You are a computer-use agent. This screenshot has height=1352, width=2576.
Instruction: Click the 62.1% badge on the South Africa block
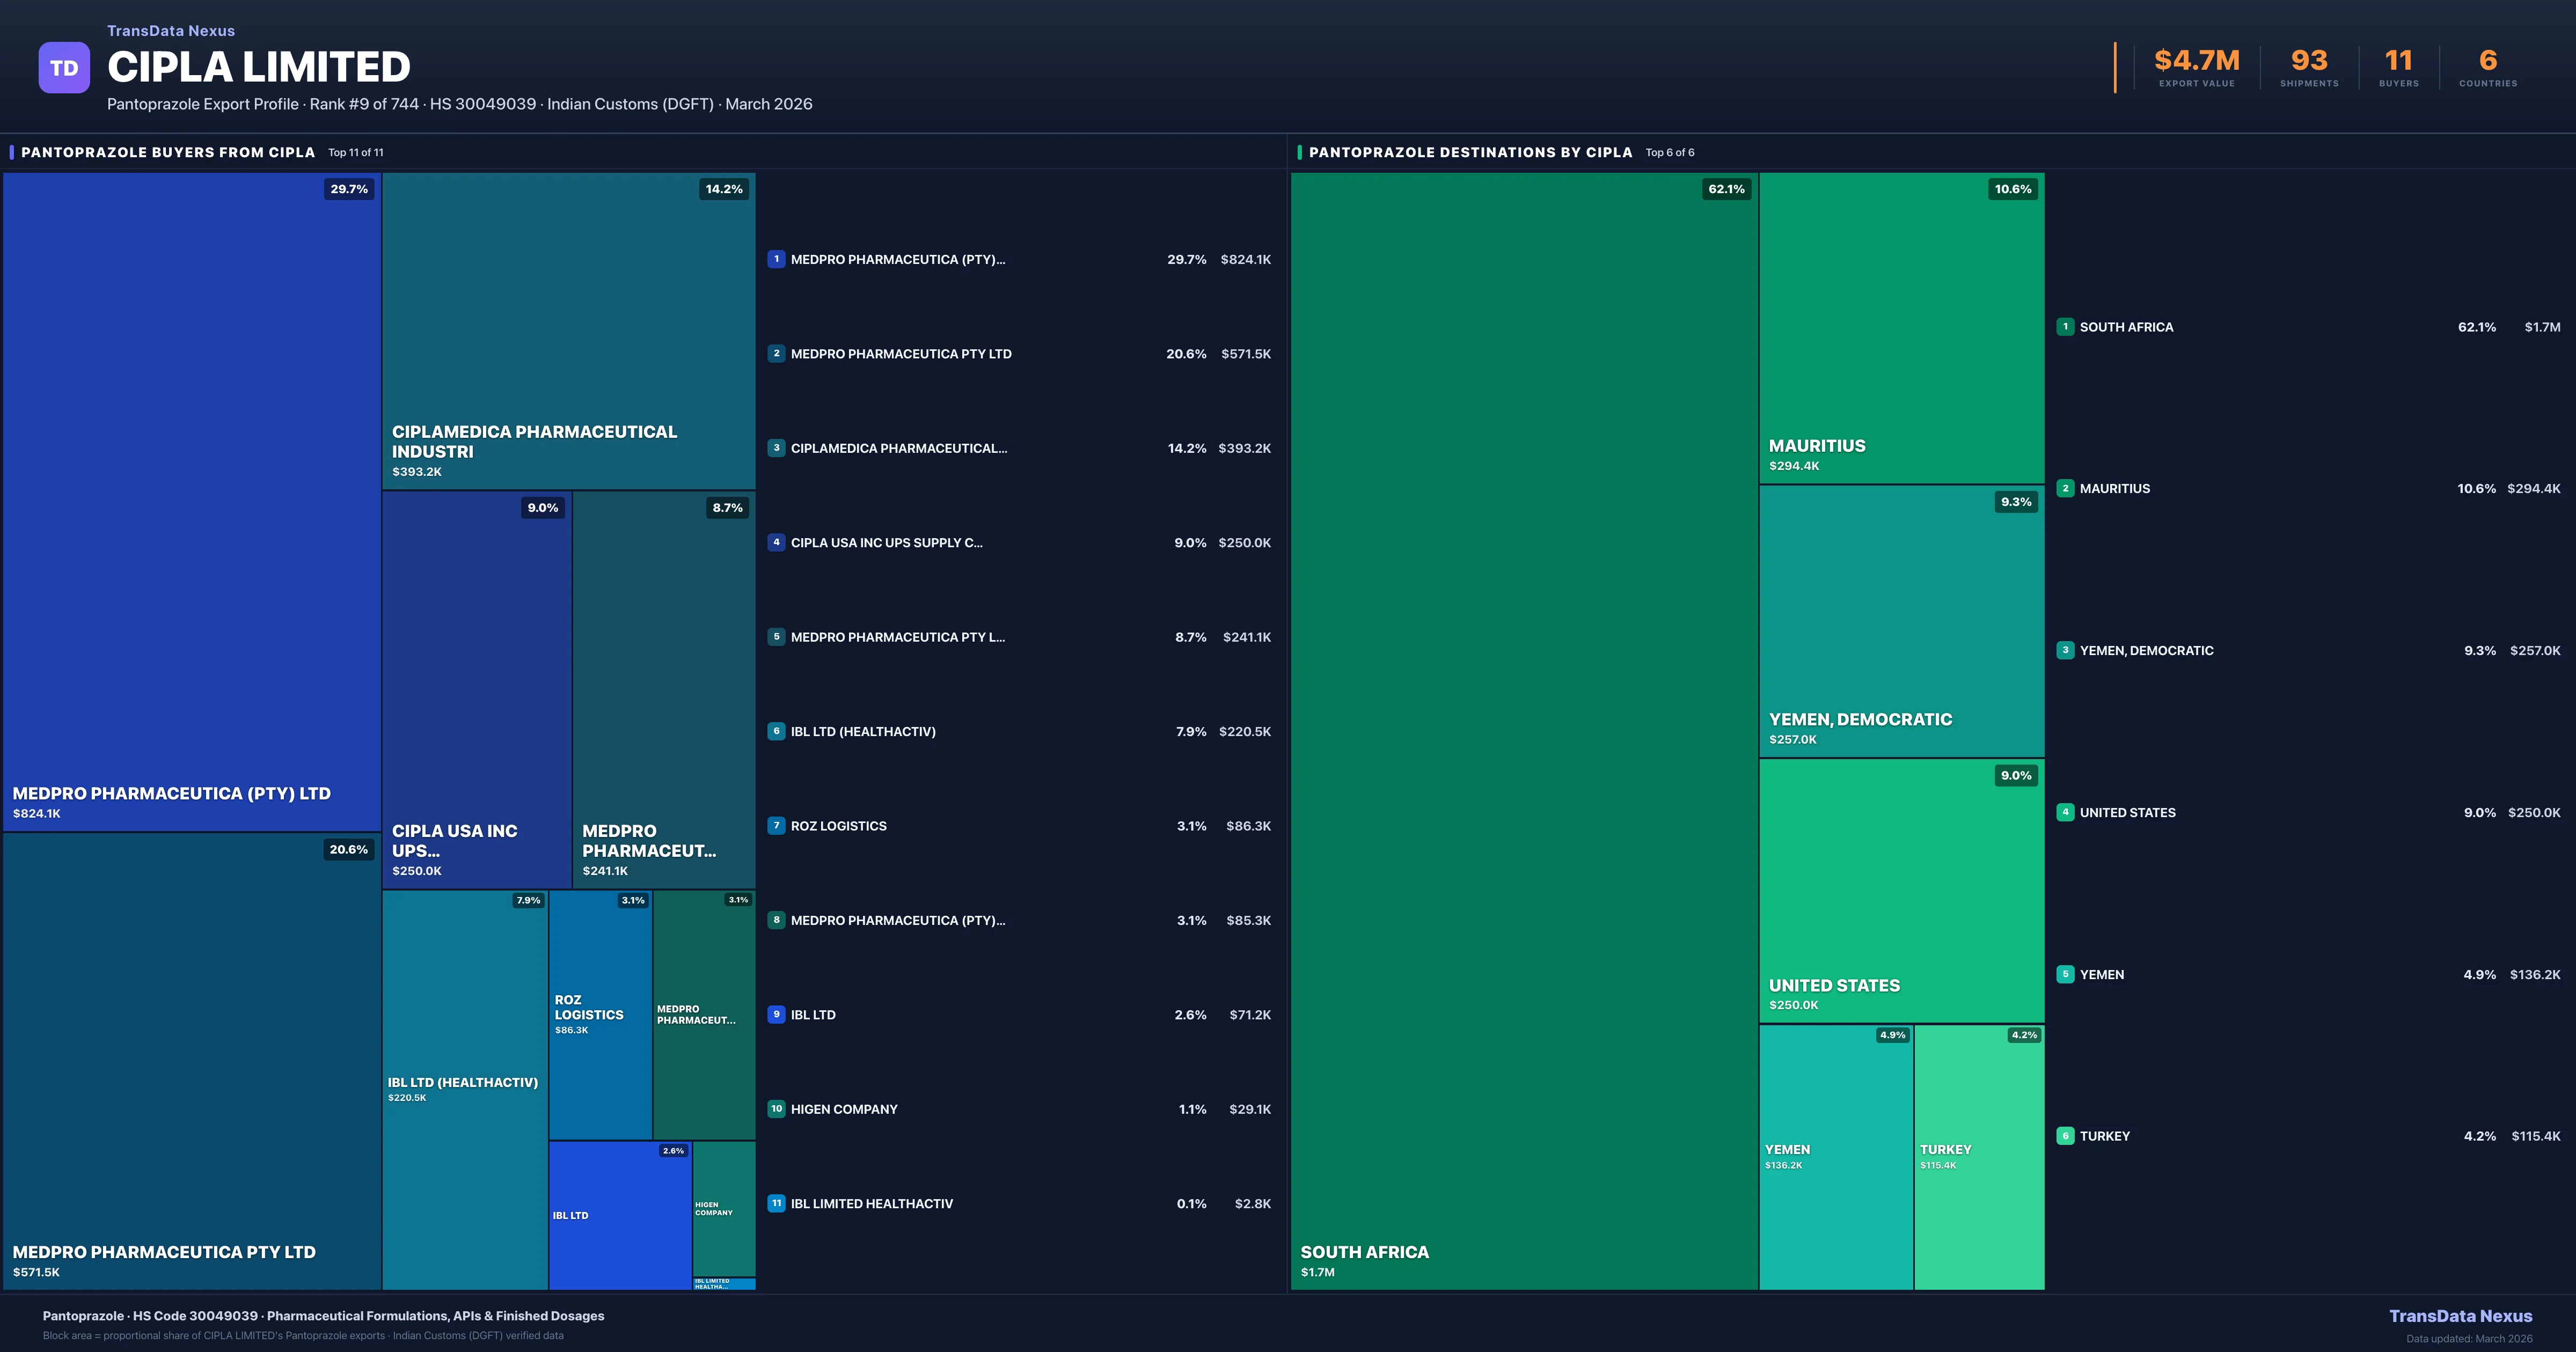point(1726,189)
